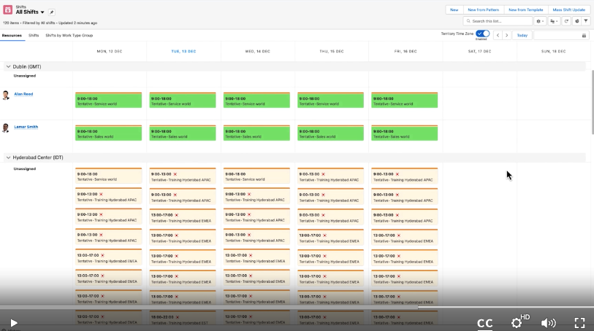Image resolution: width=594 pixels, height=331 pixels.
Task: Mute the video volume
Action: pyautogui.click(x=548, y=323)
